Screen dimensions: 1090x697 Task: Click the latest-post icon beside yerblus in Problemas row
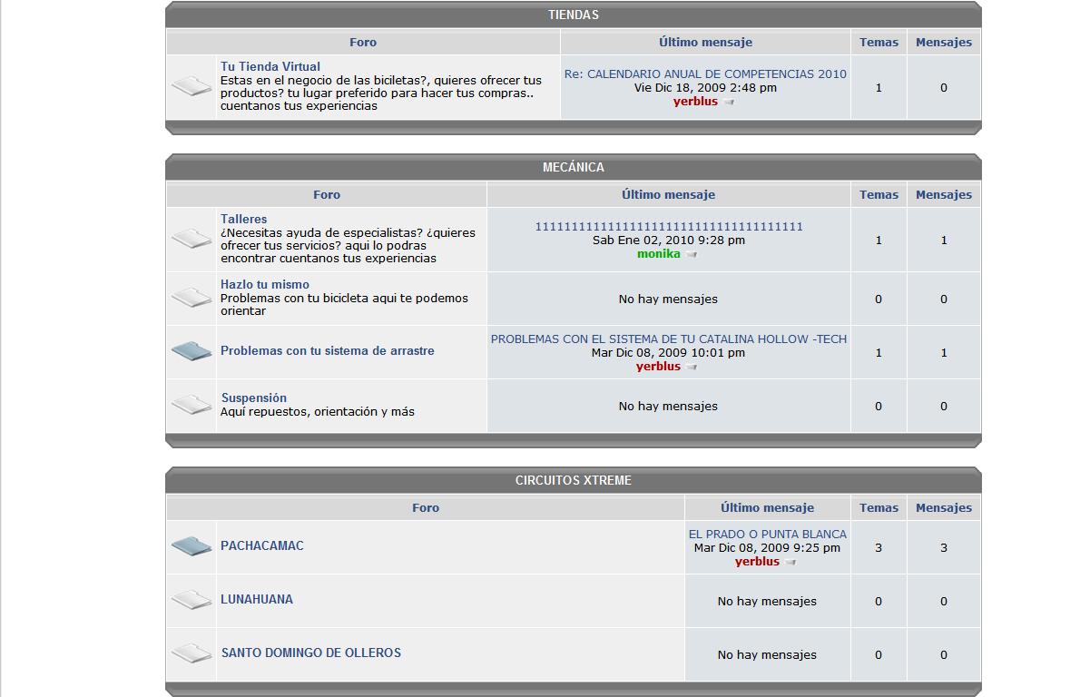click(x=692, y=368)
